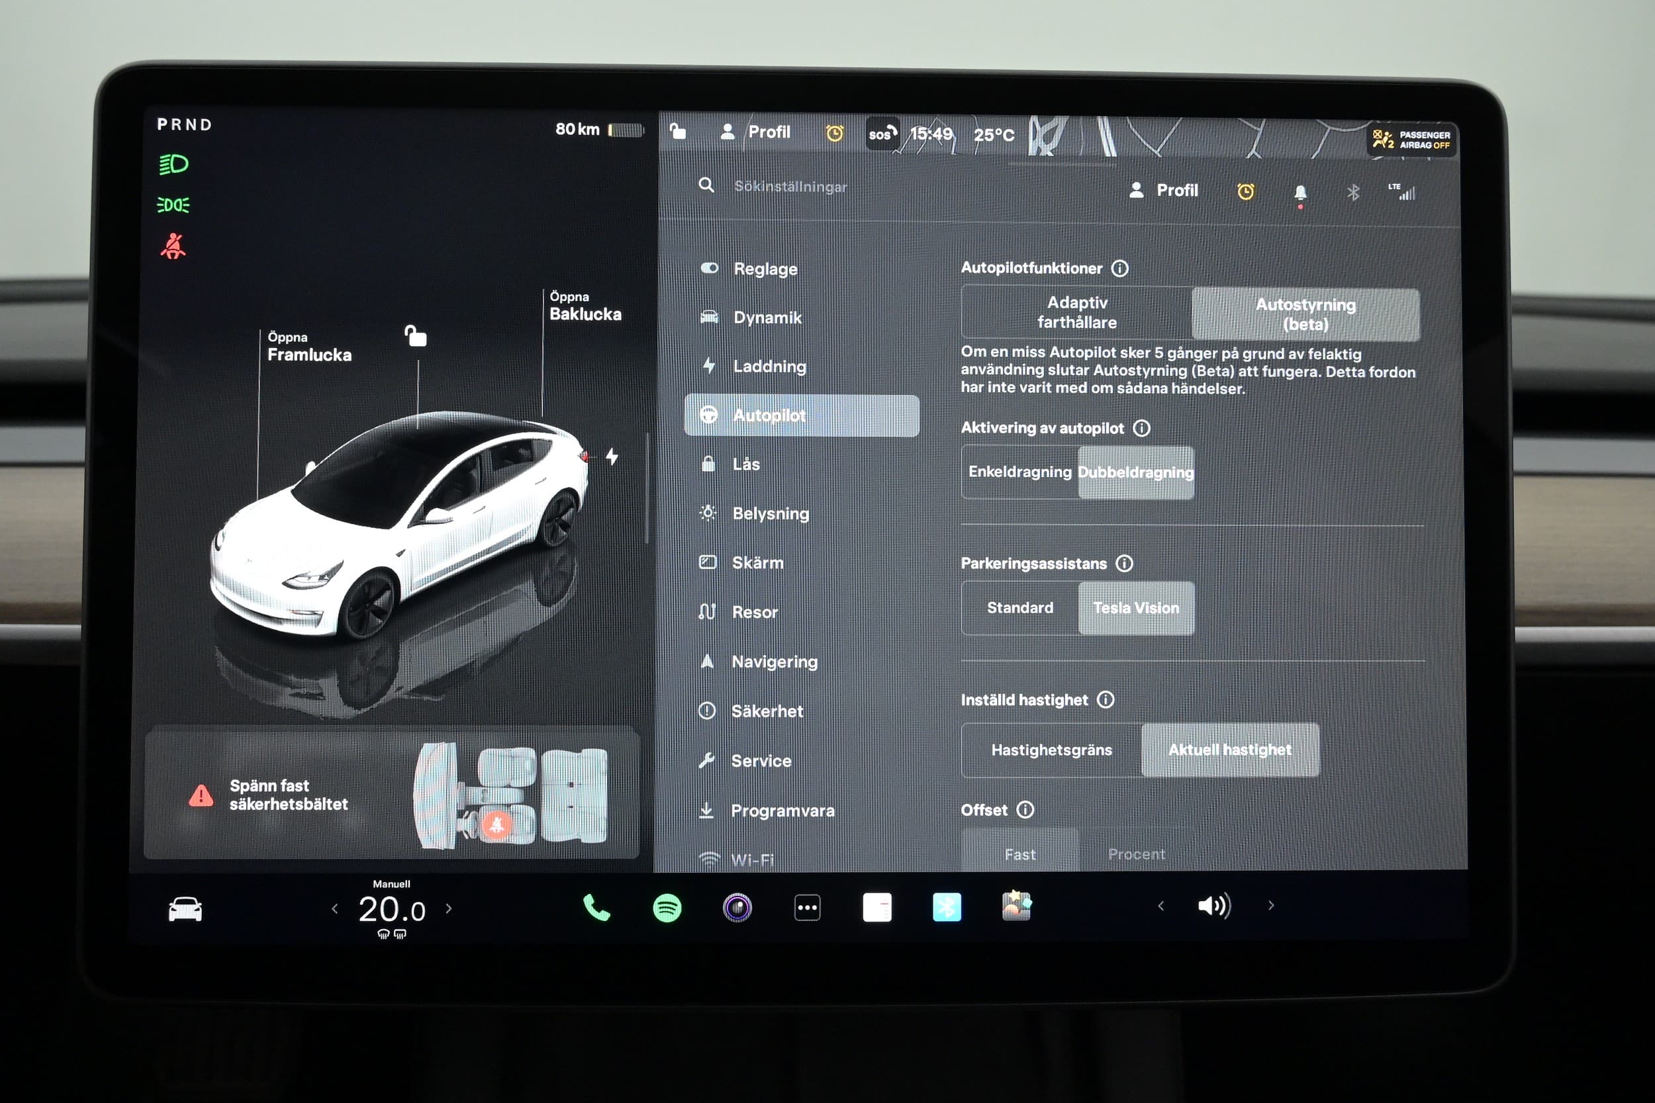Image resolution: width=1655 pixels, height=1103 pixels.
Task: Tap the charge port lightning icon
Action: click(x=612, y=457)
